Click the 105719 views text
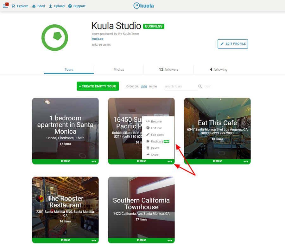 pyautogui.click(x=101, y=45)
